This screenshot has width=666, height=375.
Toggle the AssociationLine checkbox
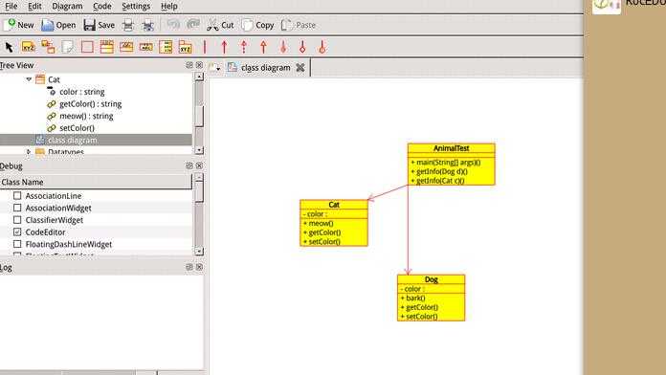point(17,196)
